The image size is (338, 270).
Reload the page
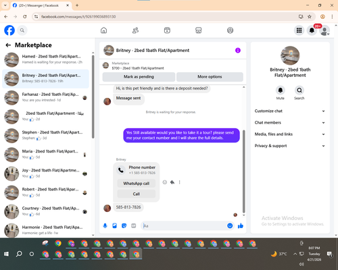25,17
